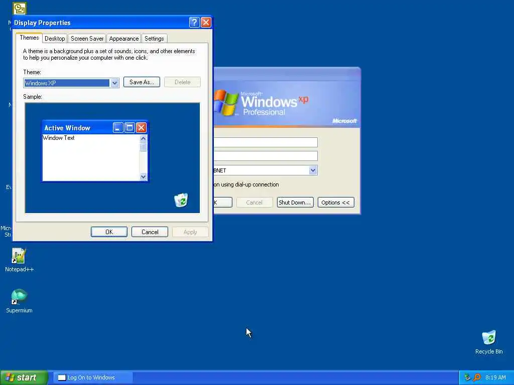Click Cancel in Log On to Windows
Image resolution: width=514 pixels, height=385 pixels.
[254, 203]
